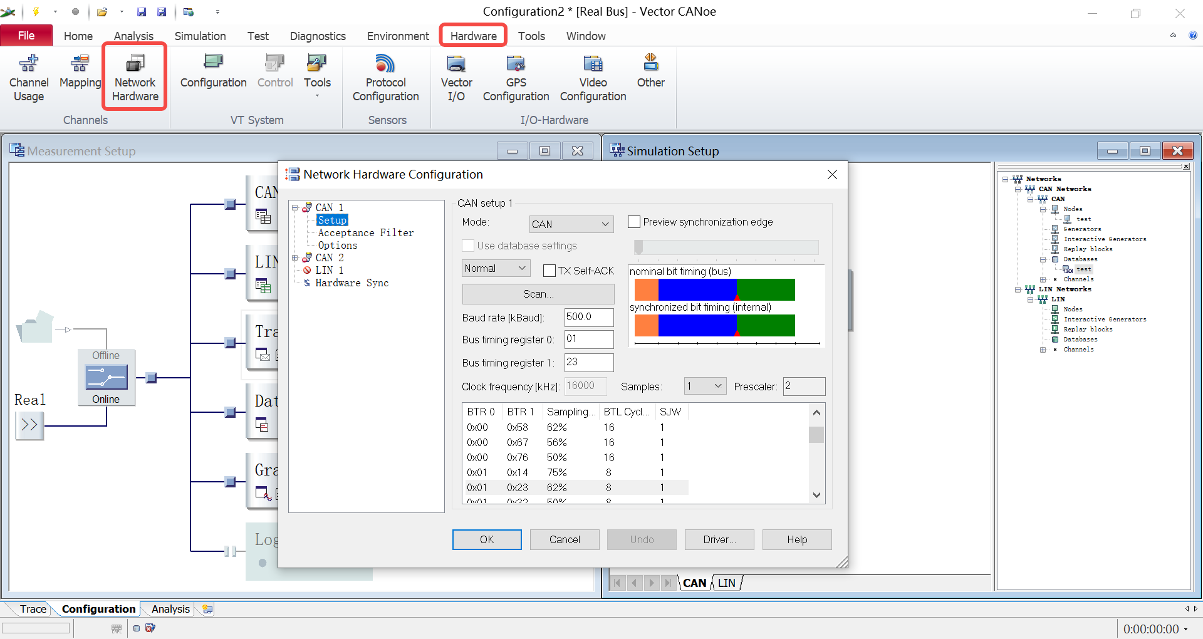Viewport: 1203px width, 639px height.
Task: Enable Preview synchronization edge
Action: (x=634, y=222)
